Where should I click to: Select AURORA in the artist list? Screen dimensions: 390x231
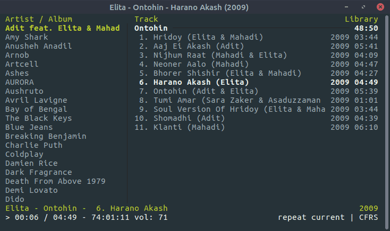point(20,83)
